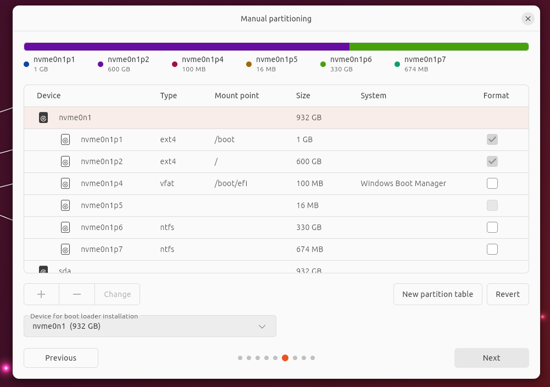The height and width of the screenshot is (387, 550).
Task: Go to the Next installer step
Action: [491, 358]
